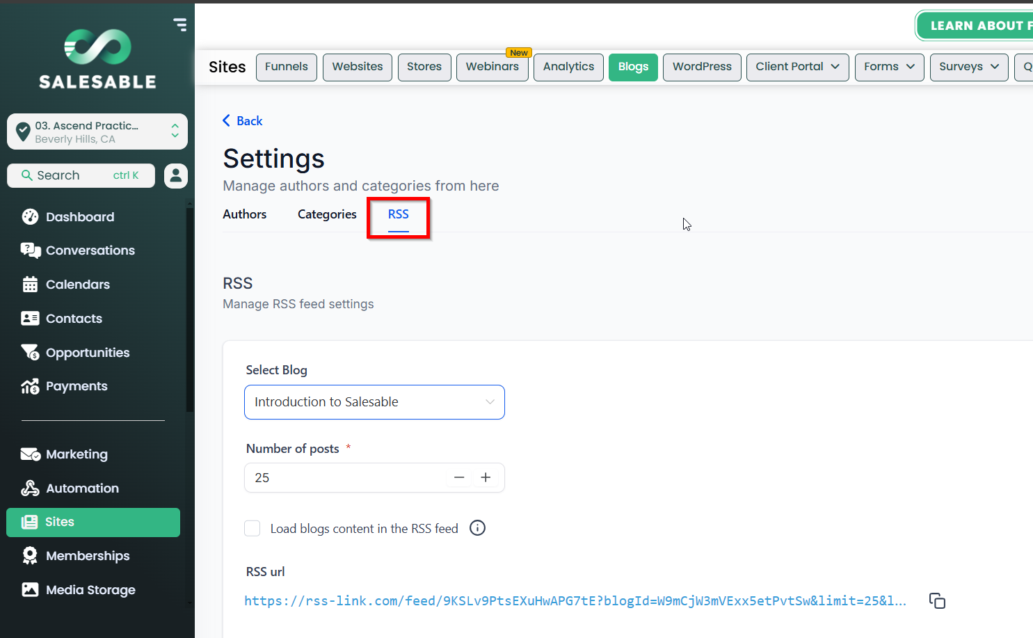Click the Opportunities funnel icon

coord(30,353)
